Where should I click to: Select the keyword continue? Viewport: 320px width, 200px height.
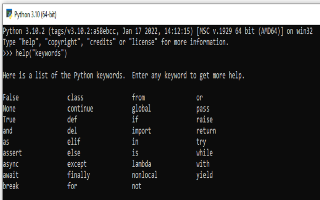pyautogui.click(x=80, y=108)
